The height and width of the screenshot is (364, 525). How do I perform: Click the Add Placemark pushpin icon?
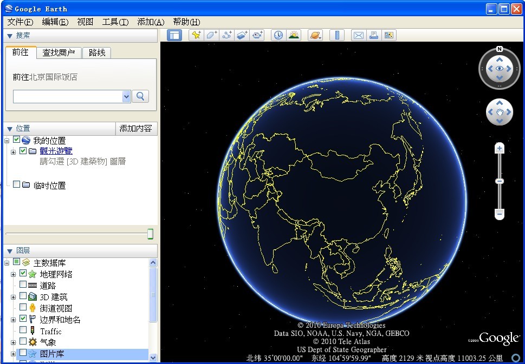point(196,35)
